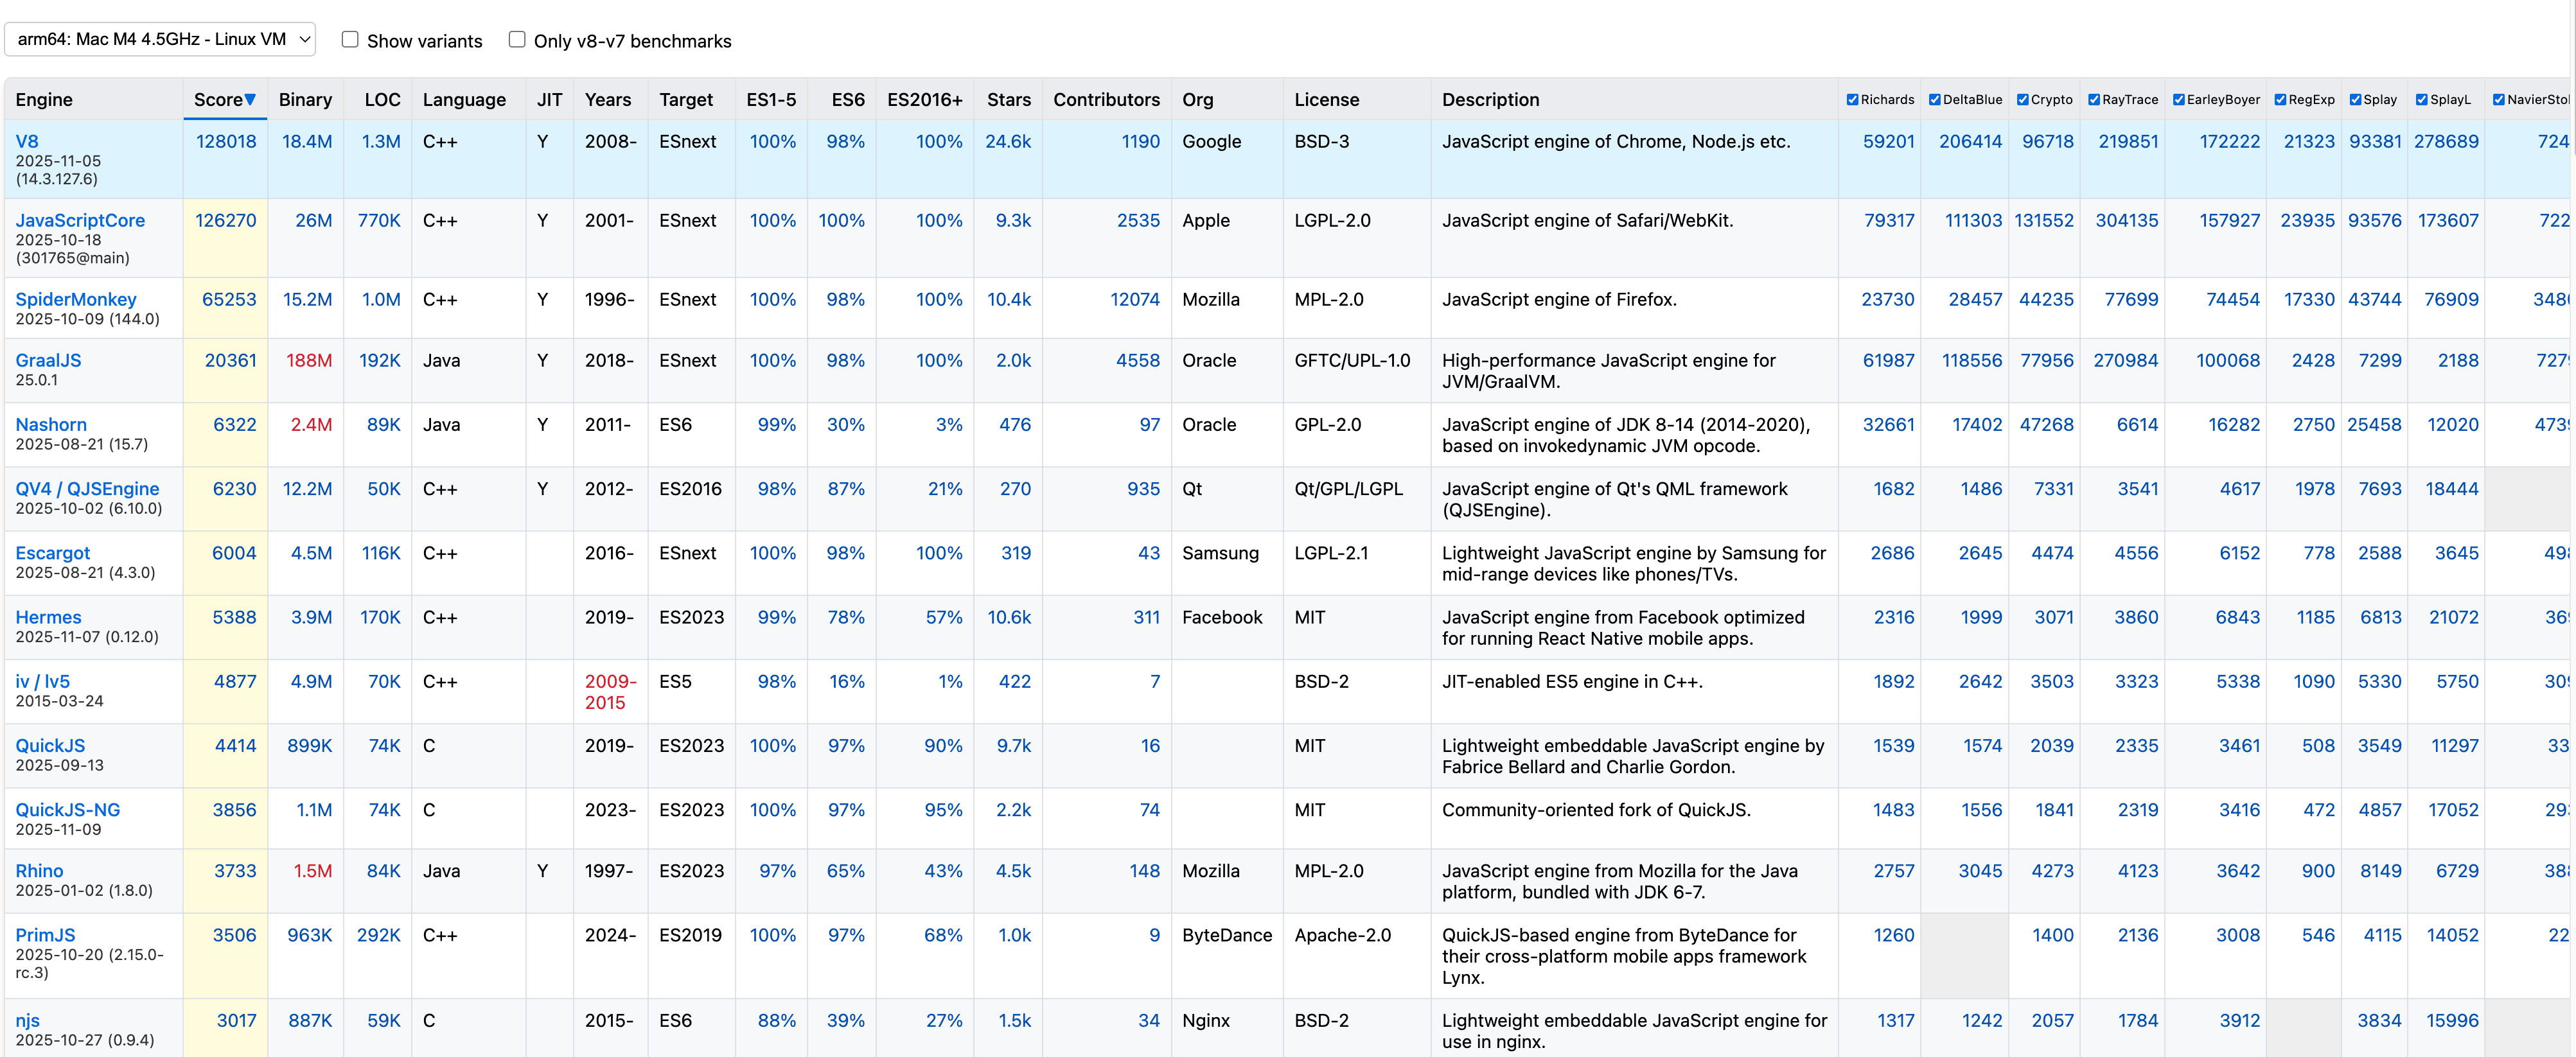Toggle the EarleyBoyer benchmark checkbox
Viewport: 2576px width, 1057px height.
pyautogui.click(x=2178, y=100)
